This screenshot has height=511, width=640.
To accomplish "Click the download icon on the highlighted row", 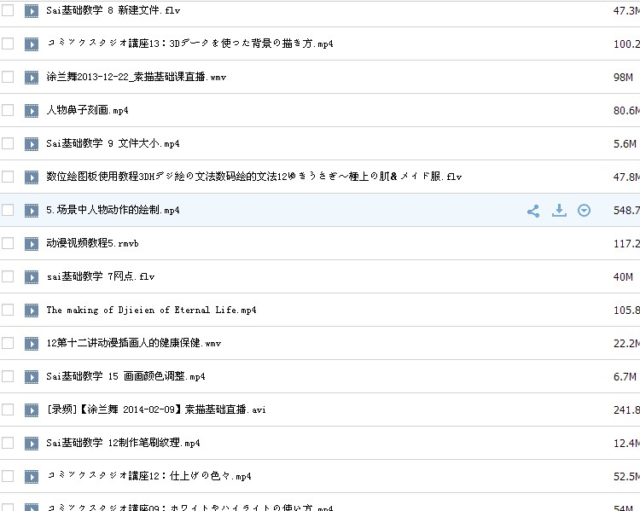I will pos(559,211).
